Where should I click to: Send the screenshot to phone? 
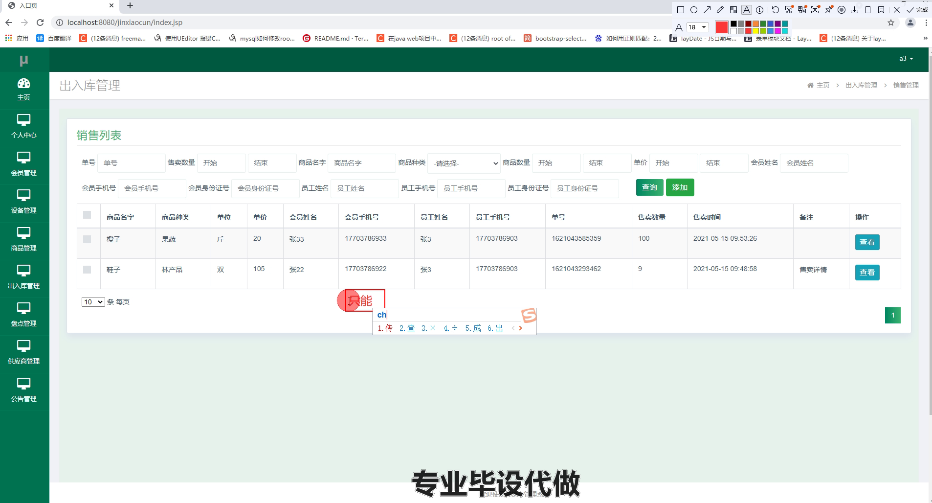(868, 10)
